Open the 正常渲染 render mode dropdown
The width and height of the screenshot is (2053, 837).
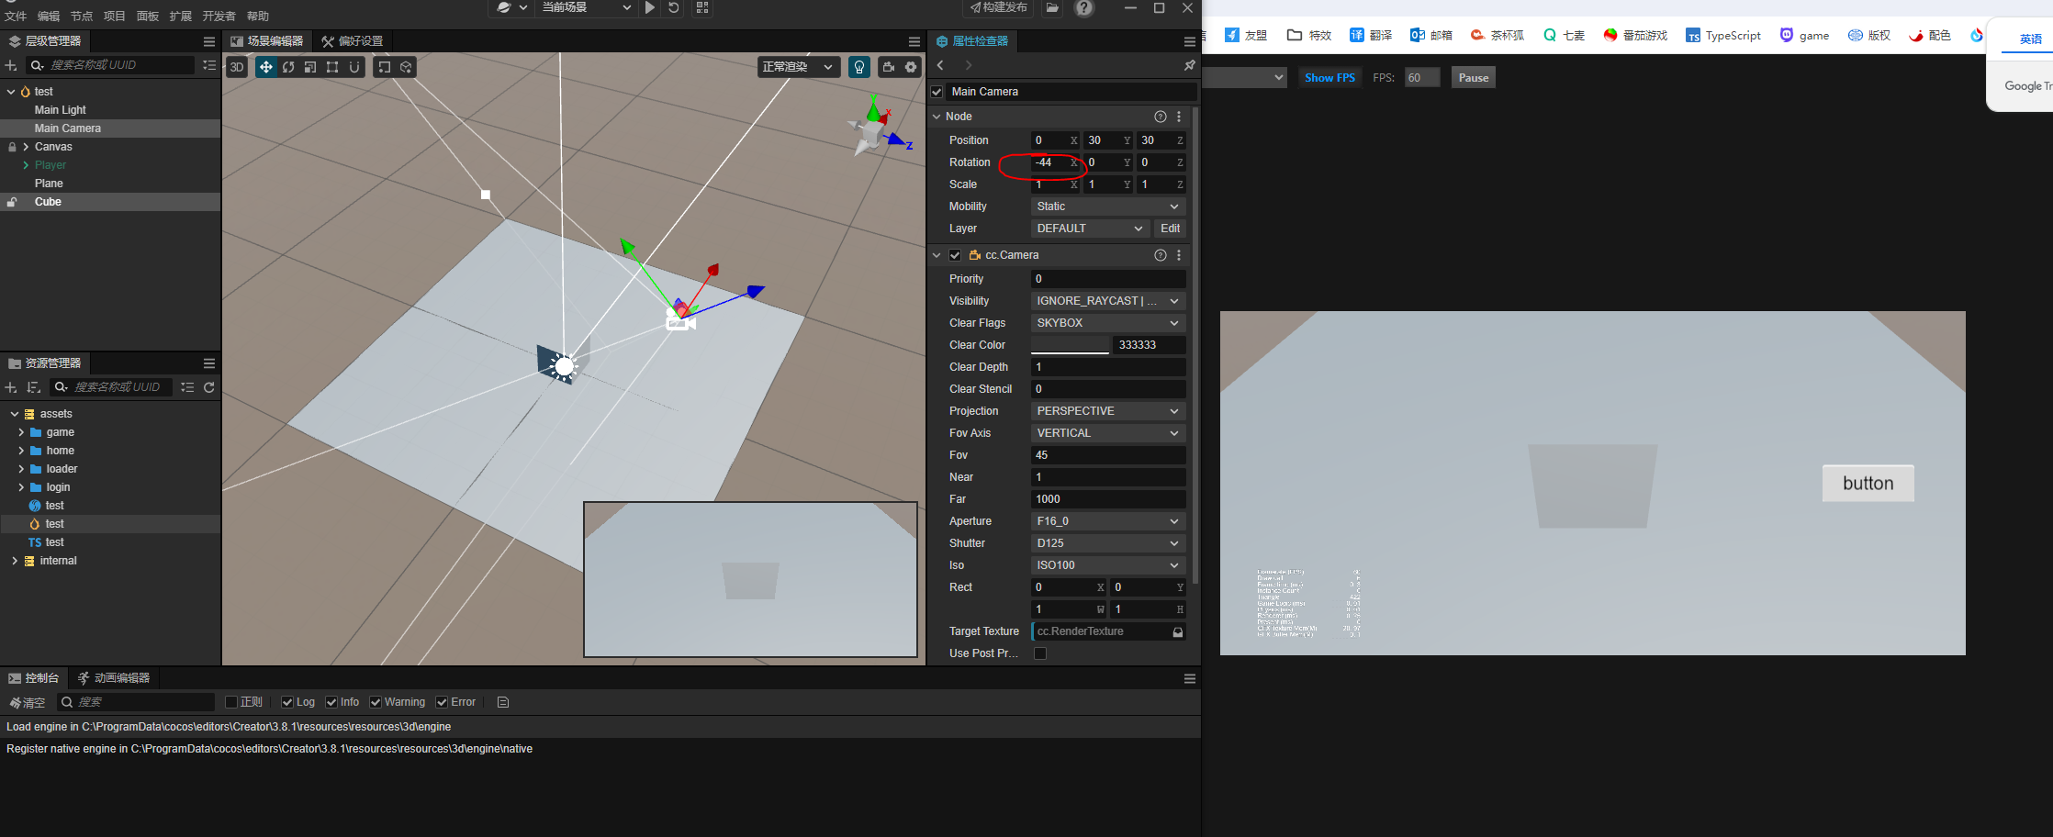point(797,67)
